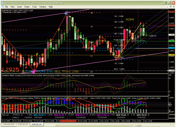
Task: Click the chart document icon beside File
Action: [3, 7]
